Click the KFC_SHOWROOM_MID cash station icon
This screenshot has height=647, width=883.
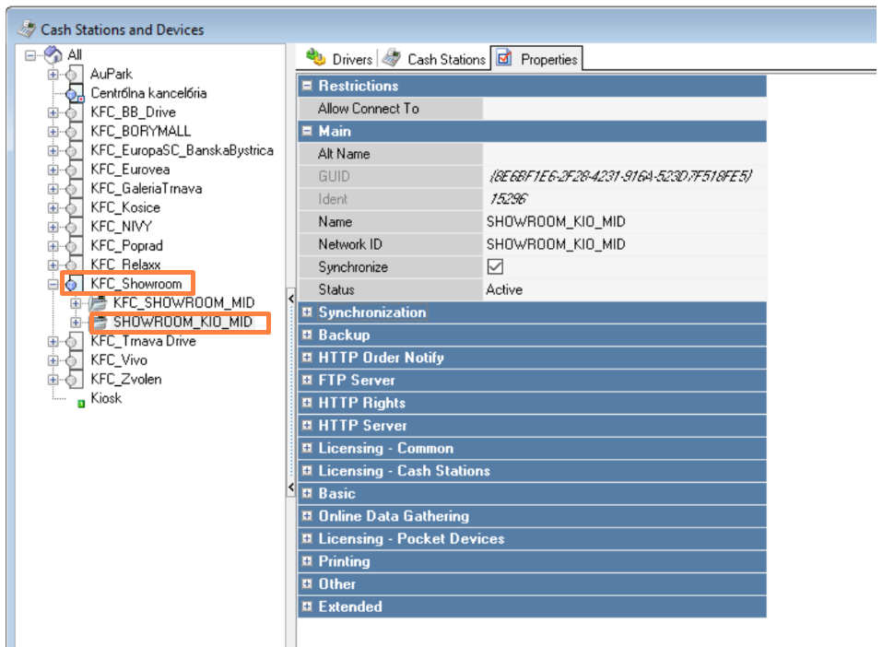point(98,303)
